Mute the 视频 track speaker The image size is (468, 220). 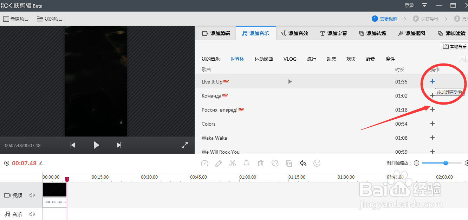click(32, 195)
